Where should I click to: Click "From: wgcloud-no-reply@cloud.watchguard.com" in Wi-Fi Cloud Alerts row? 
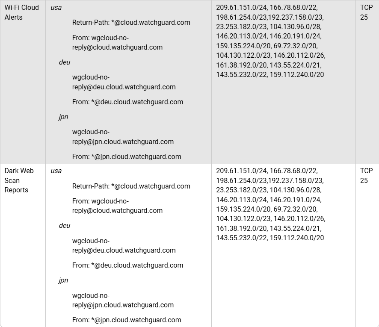tap(117, 43)
